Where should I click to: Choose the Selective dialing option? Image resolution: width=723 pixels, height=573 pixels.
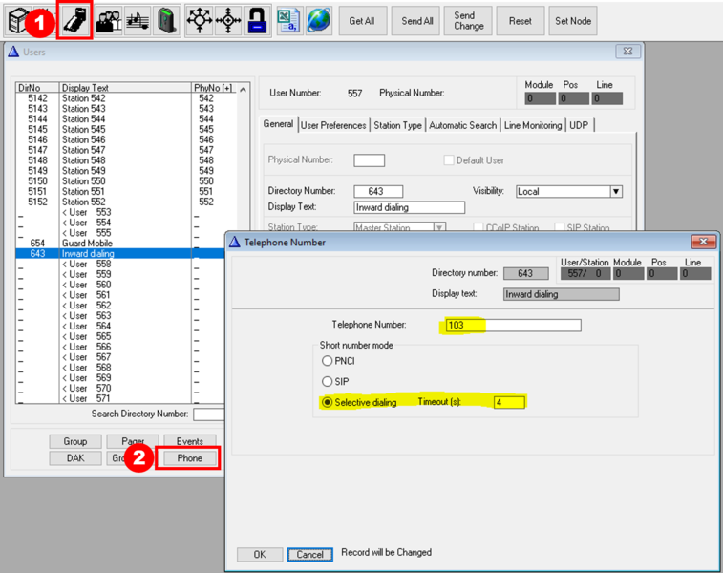point(328,402)
